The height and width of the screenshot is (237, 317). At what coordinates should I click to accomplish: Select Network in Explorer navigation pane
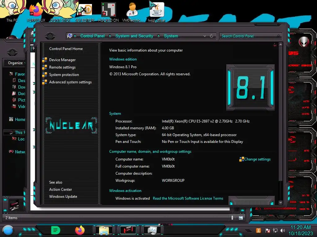click(x=20, y=152)
